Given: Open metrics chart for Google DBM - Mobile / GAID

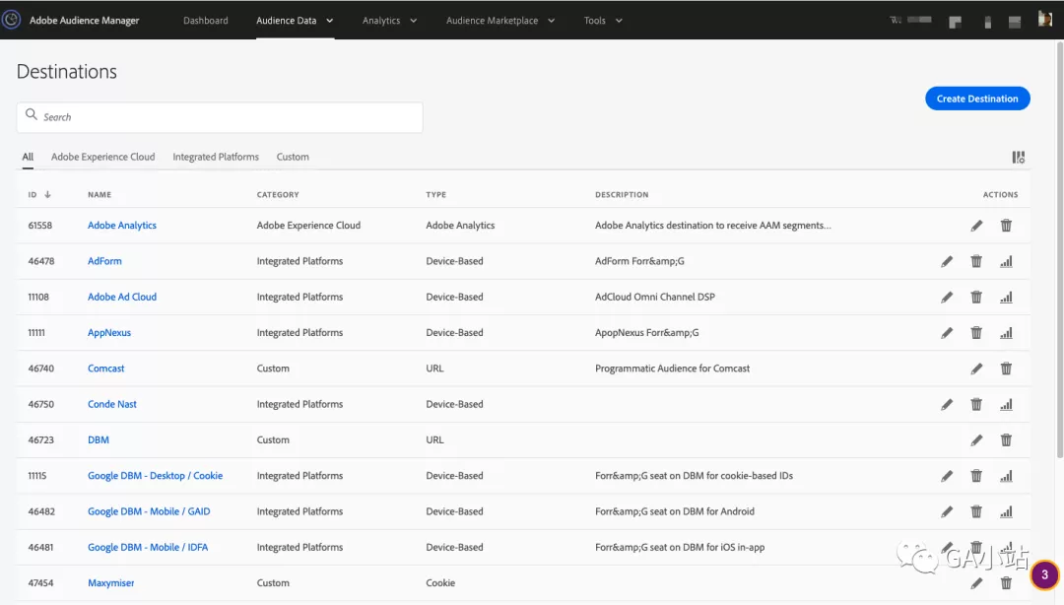Looking at the screenshot, I should tap(1006, 512).
